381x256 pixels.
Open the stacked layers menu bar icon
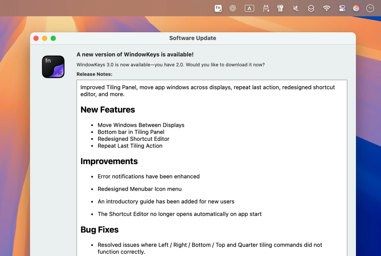pyautogui.click(x=311, y=8)
